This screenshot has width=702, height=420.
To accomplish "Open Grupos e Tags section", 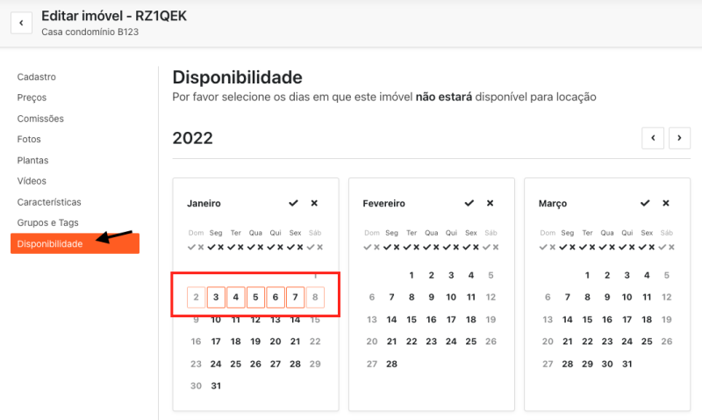I will click(x=47, y=222).
